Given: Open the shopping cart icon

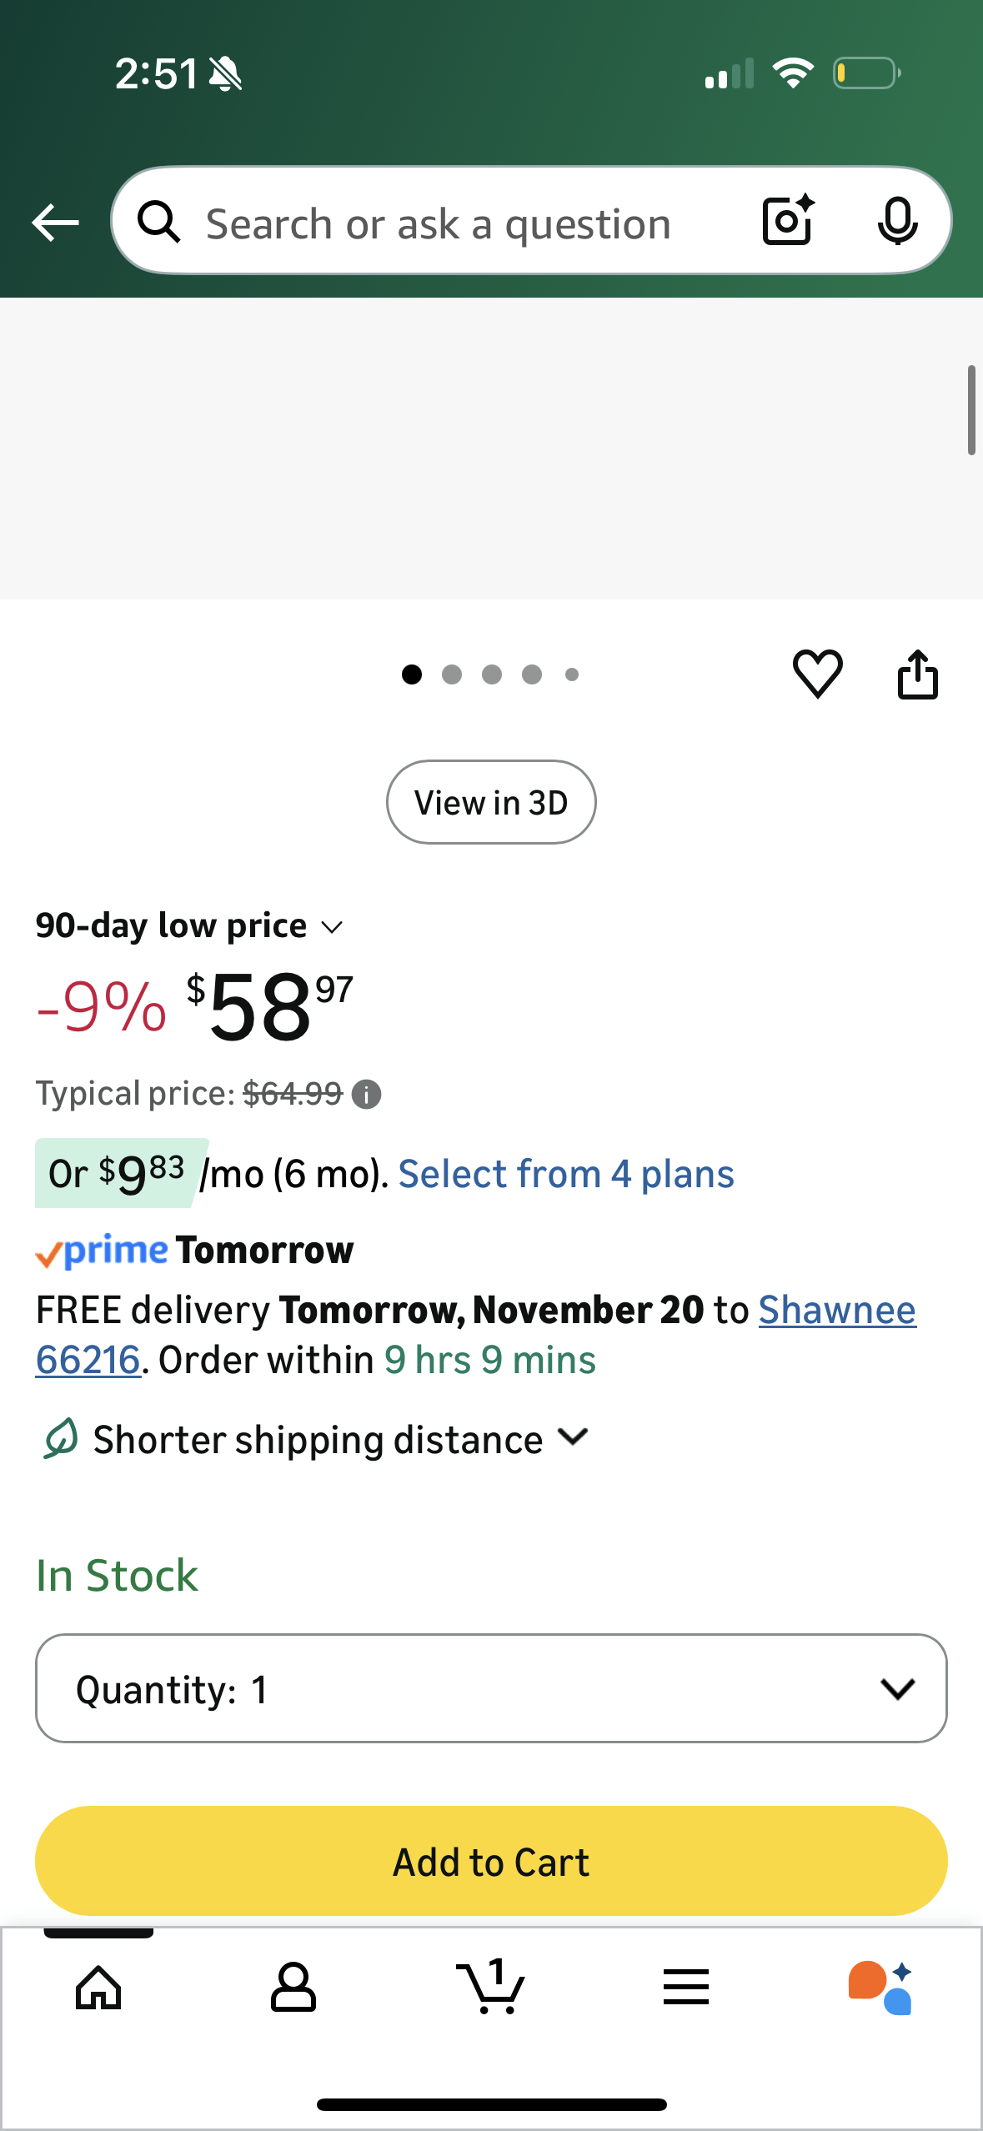Looking at the screenshot, I should [x=491, y=1988].
